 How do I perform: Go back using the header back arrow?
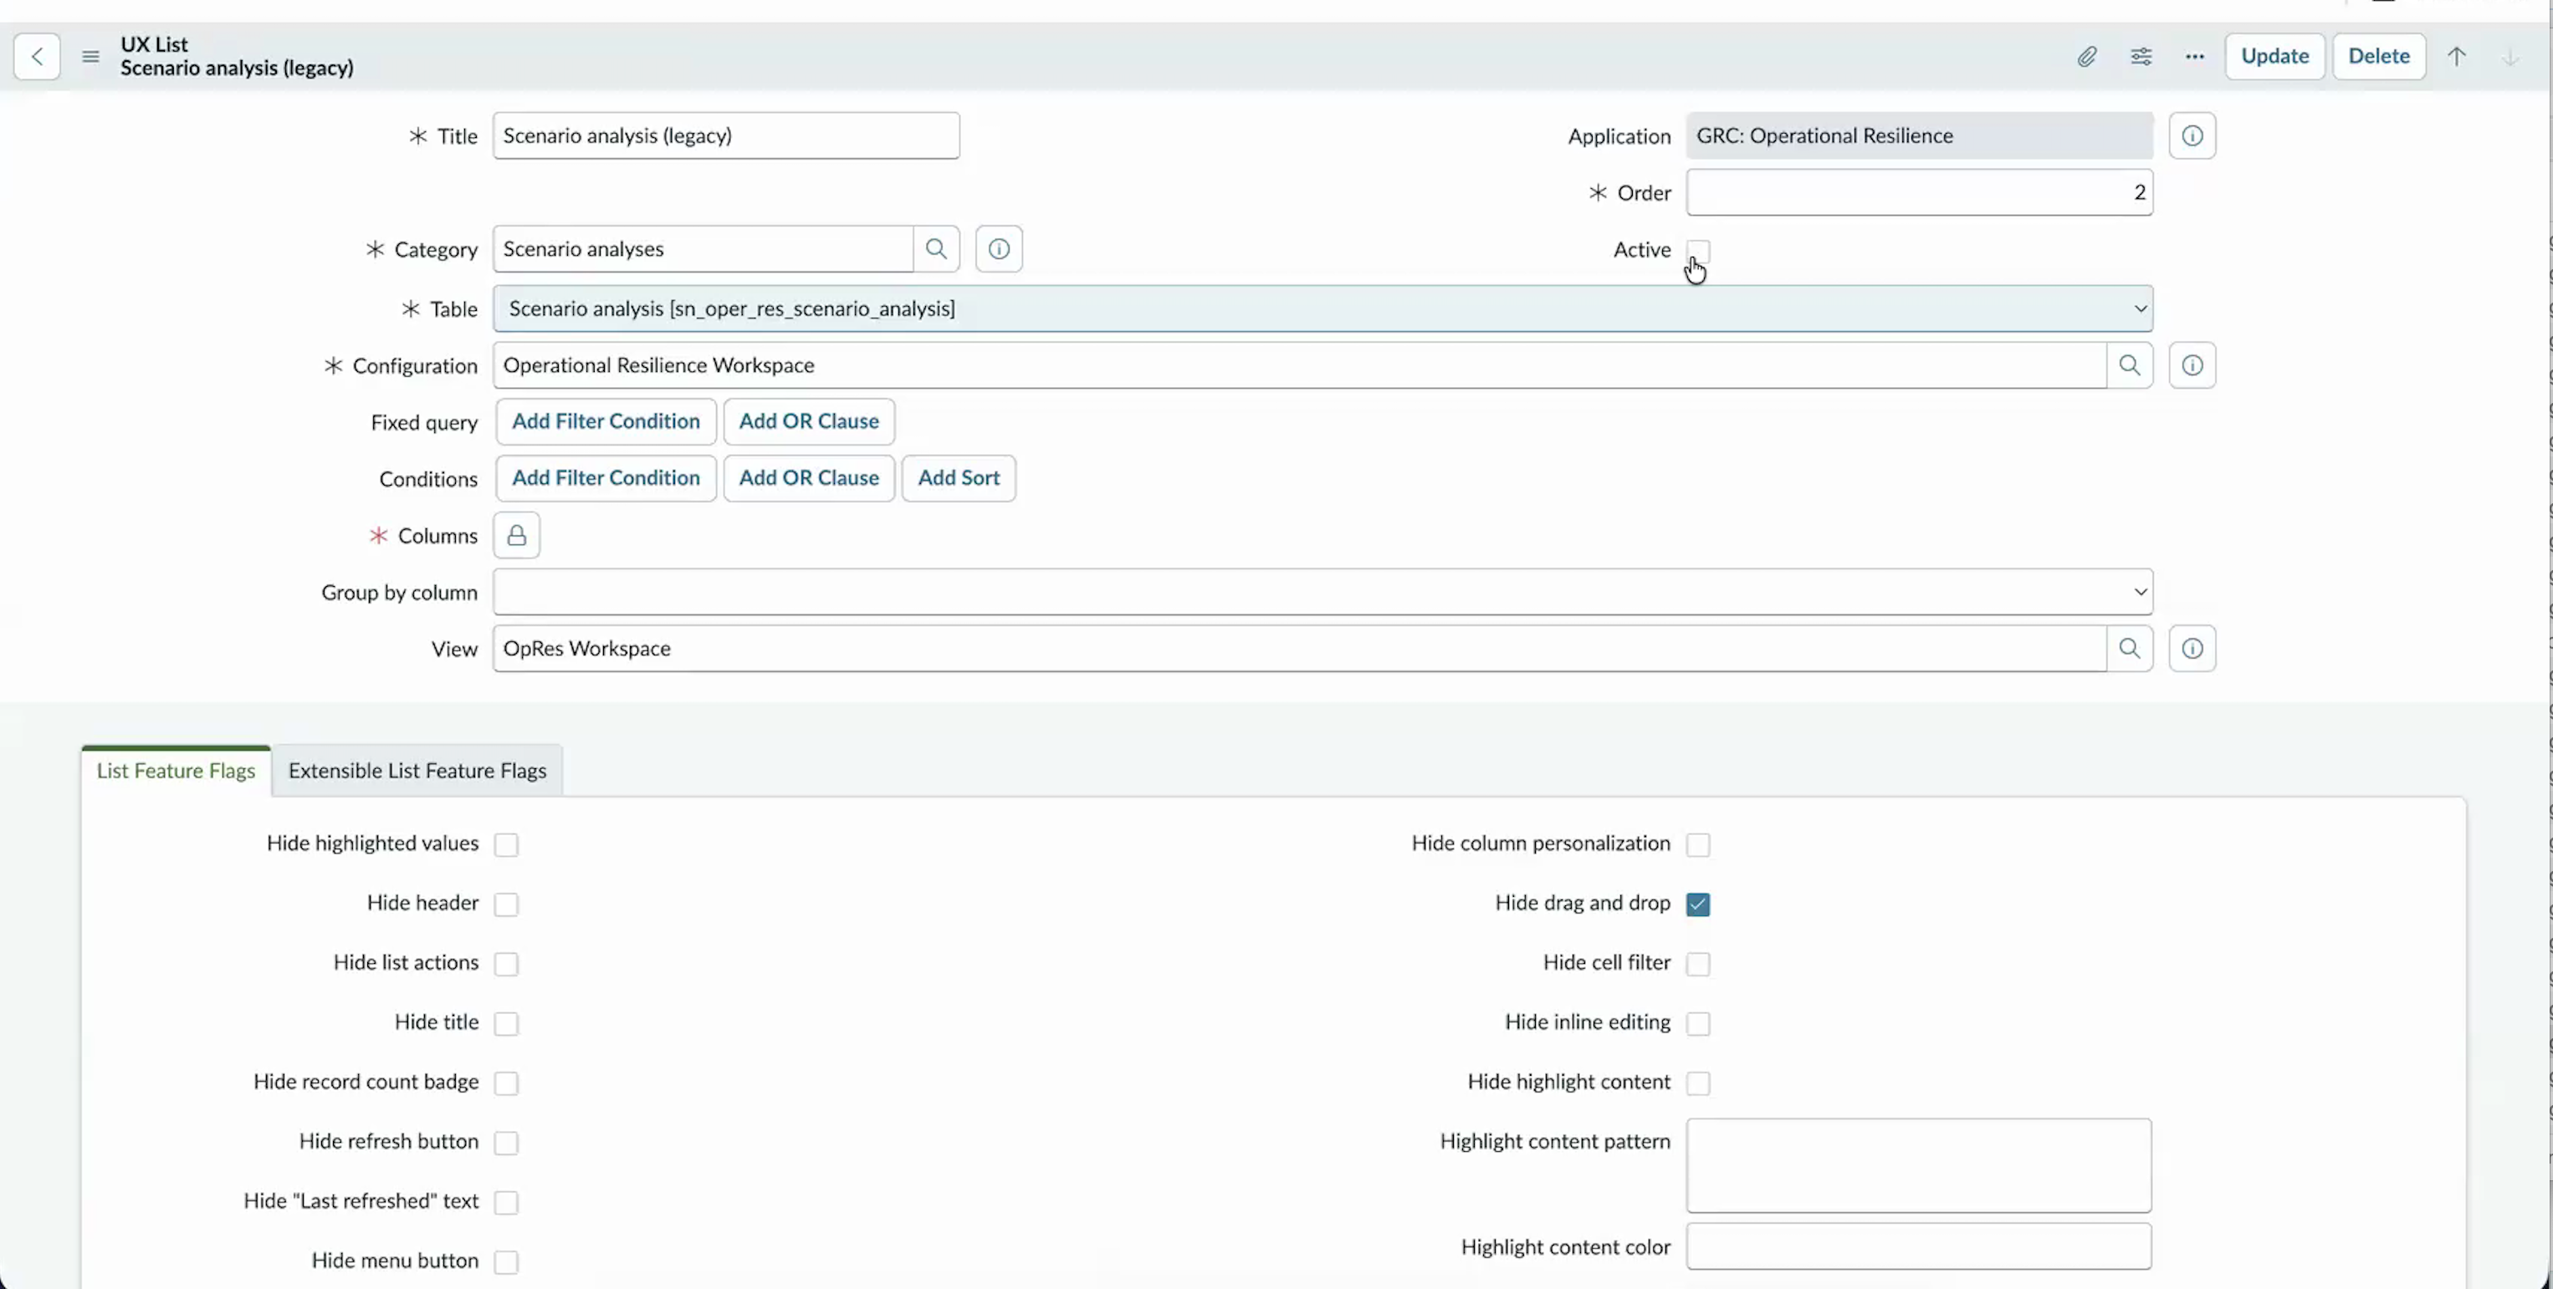(37, 57)
